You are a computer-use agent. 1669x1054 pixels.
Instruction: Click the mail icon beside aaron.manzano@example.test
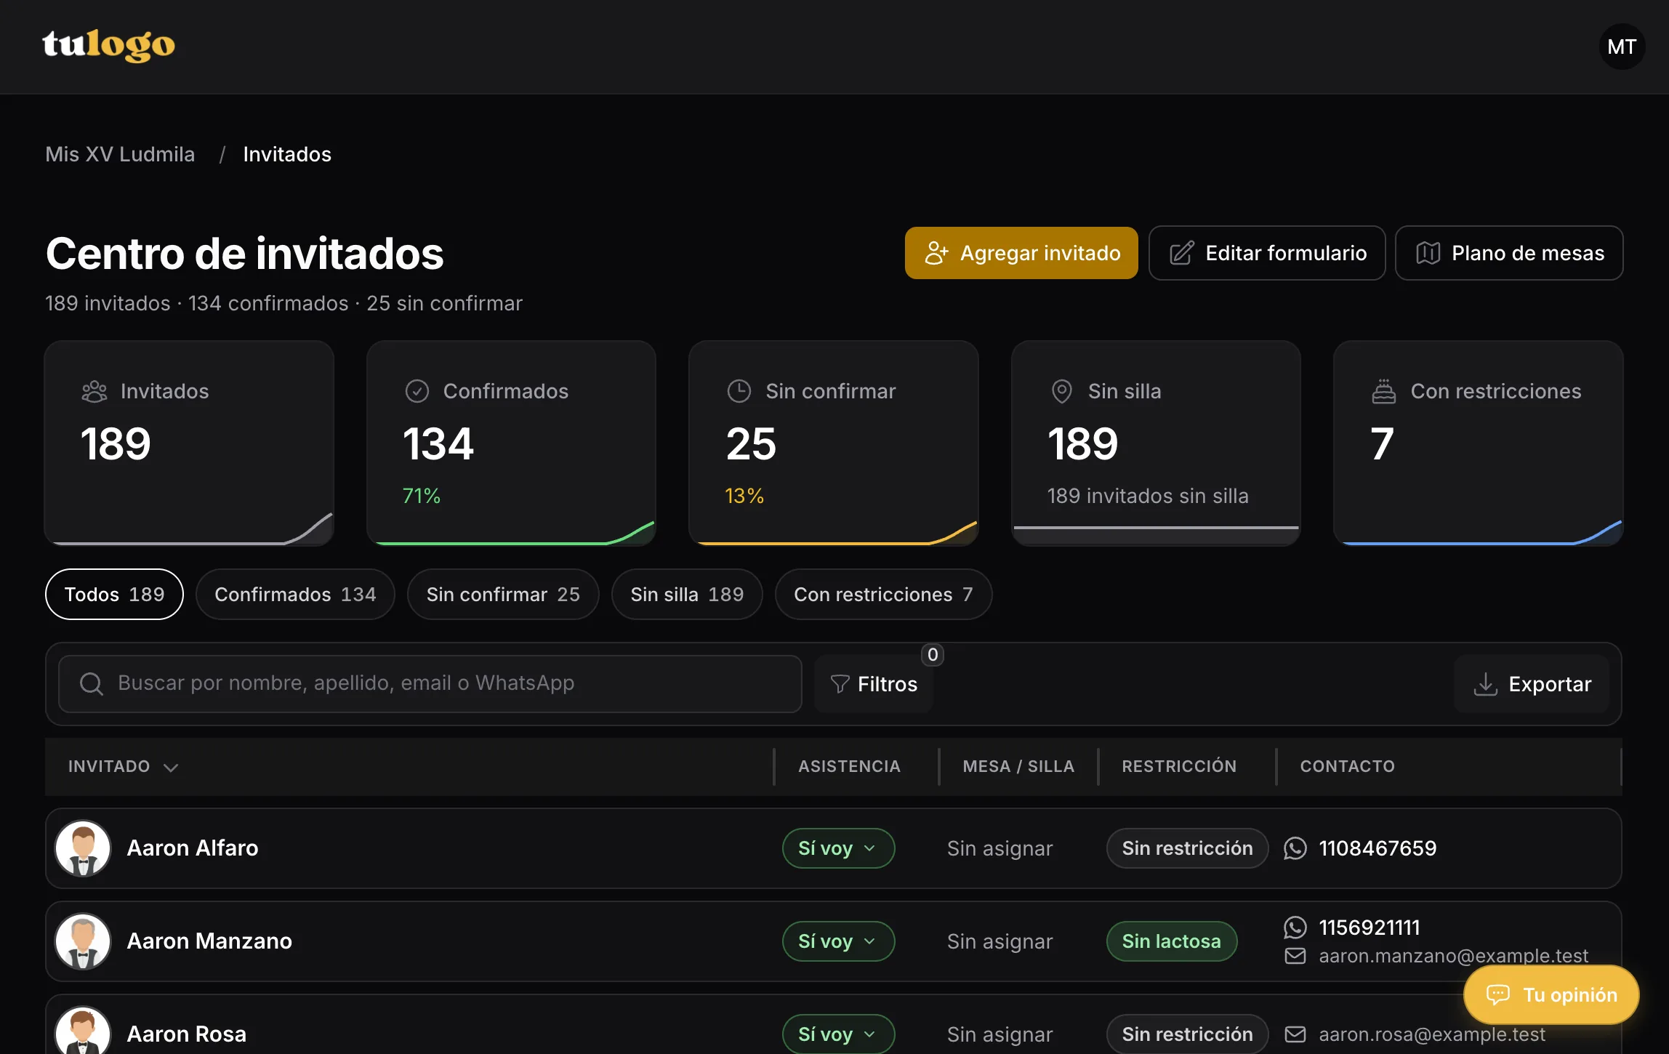[1295, 956]
